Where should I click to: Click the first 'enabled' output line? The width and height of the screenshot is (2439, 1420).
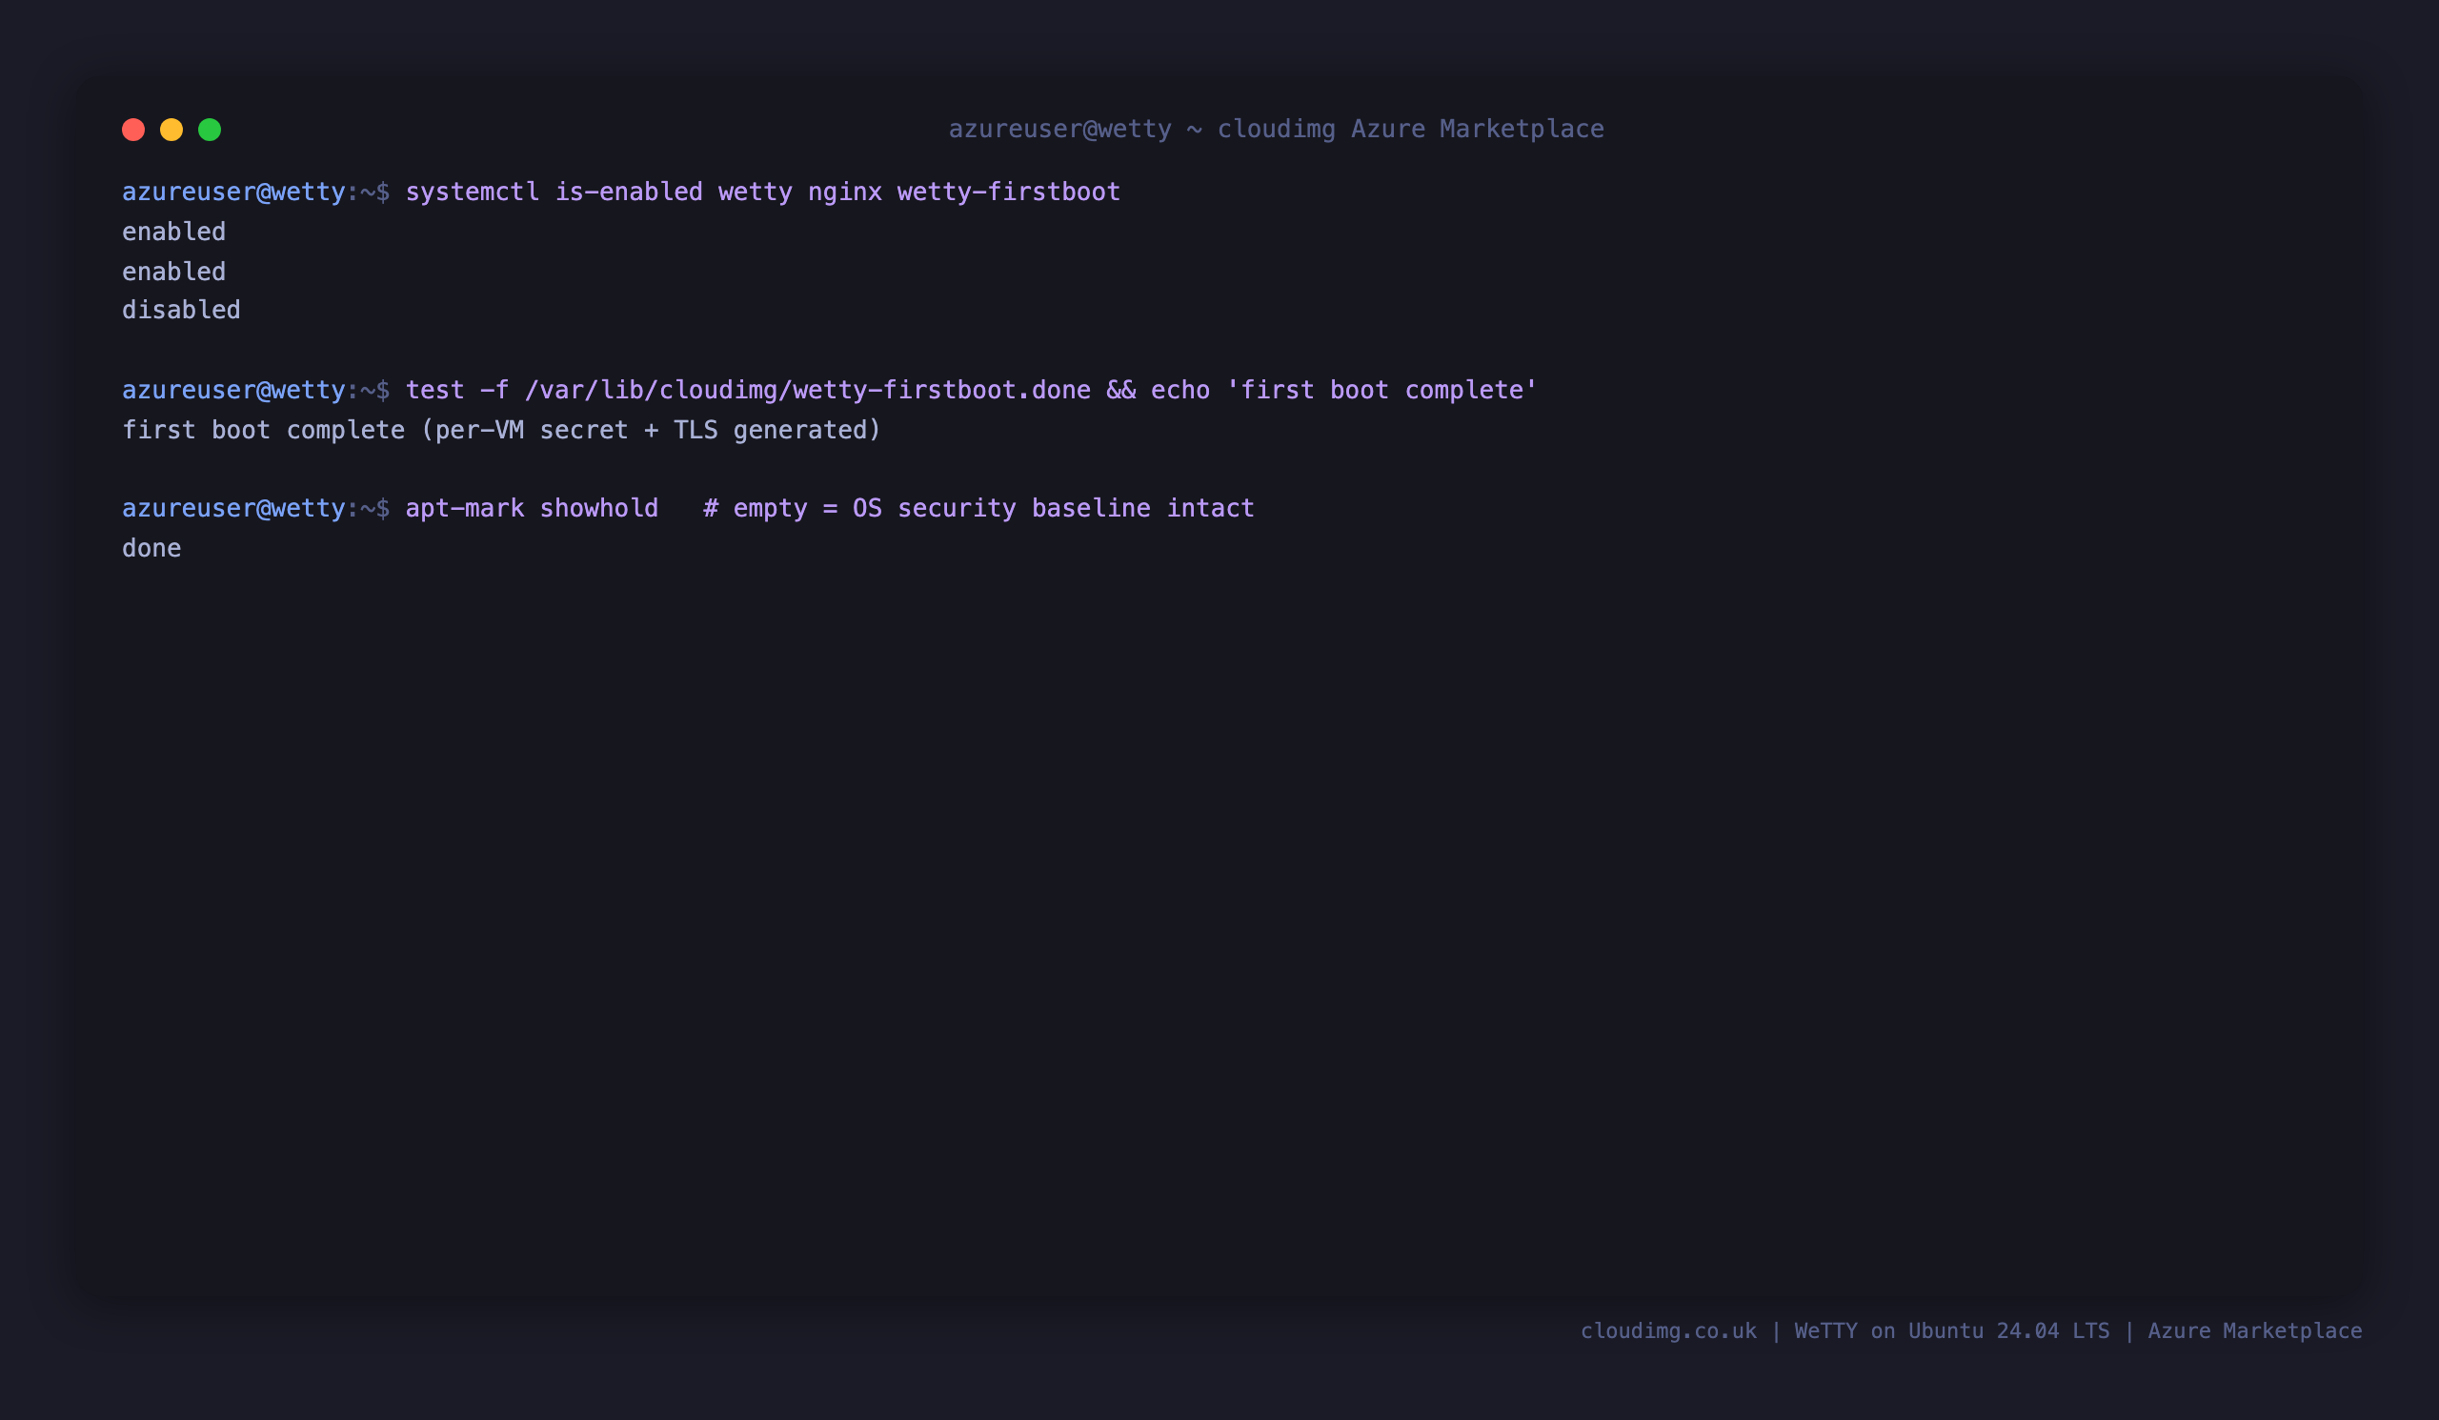(174, 232)
